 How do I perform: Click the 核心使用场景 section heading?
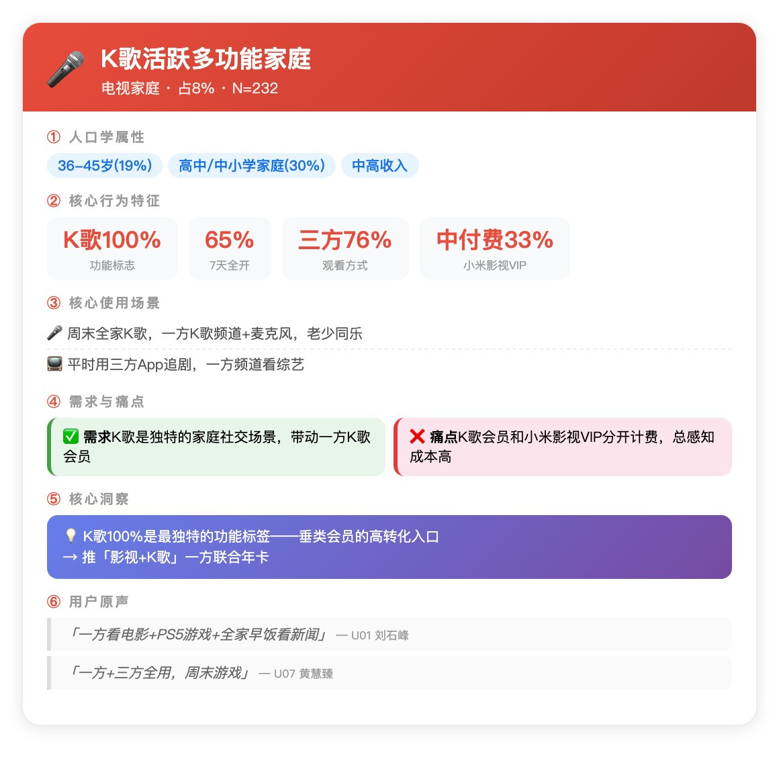click(114, 303)
